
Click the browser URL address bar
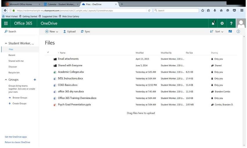pyautogui.click(x=81, y=10)
